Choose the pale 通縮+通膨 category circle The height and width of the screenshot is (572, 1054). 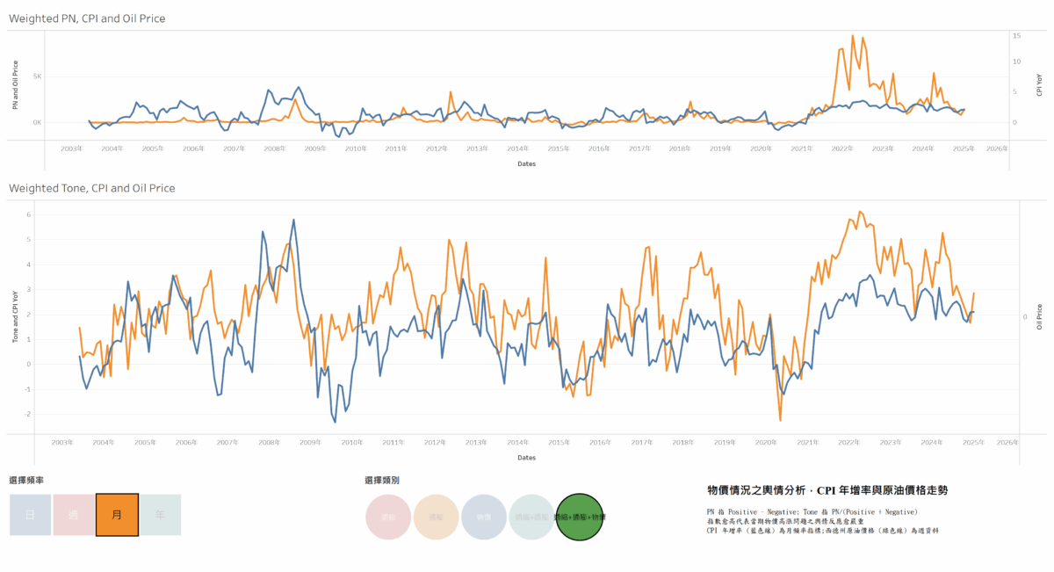(531, 517)
